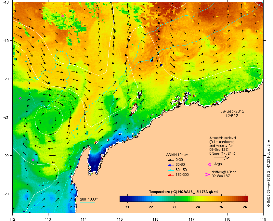
Task: Click the '30-80m' depth label
Action: tap(181, 164)
